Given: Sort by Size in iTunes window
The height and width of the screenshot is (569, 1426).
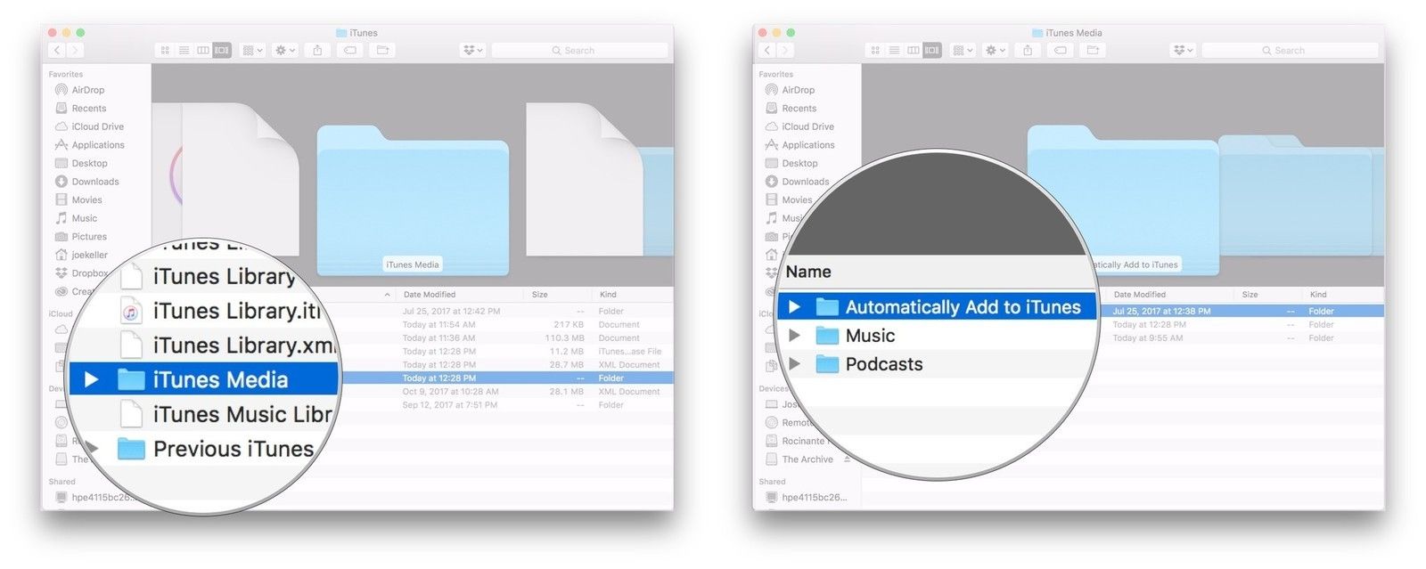Looking at the screenshot, I should 540,295.
